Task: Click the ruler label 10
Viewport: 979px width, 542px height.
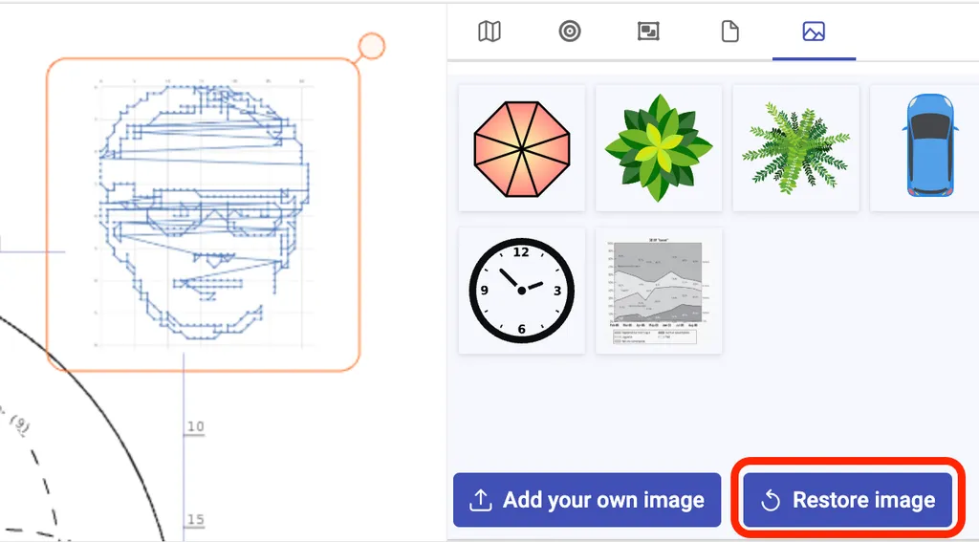Action: pyautogui.click(x=195, y=426)
